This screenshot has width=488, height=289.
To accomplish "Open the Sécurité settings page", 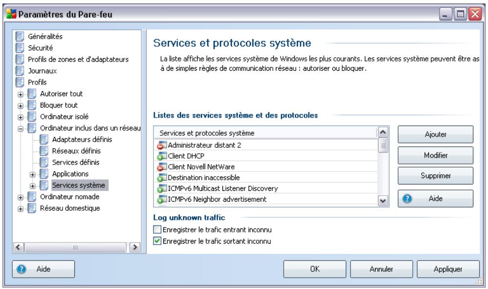I will point(41,48).
